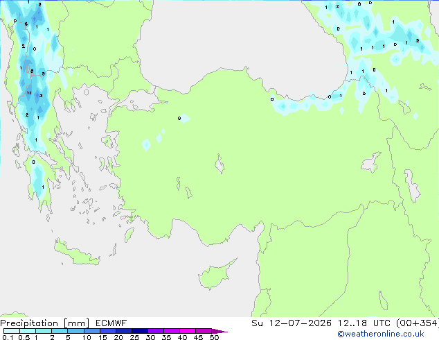This screenshot has width=439, height=340.
Task: Choose the 2–5 mm legend color
Action: point(60,331)
